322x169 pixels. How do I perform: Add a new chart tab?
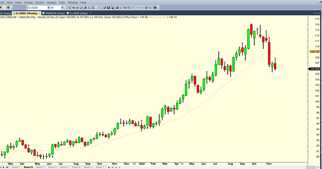[x=91, y=13]
